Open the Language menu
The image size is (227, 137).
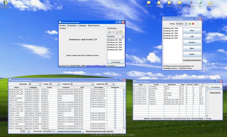click(x=82, y=26)
